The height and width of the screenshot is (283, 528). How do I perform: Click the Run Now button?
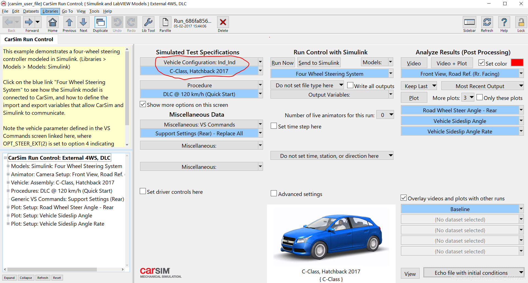point(283,63)
